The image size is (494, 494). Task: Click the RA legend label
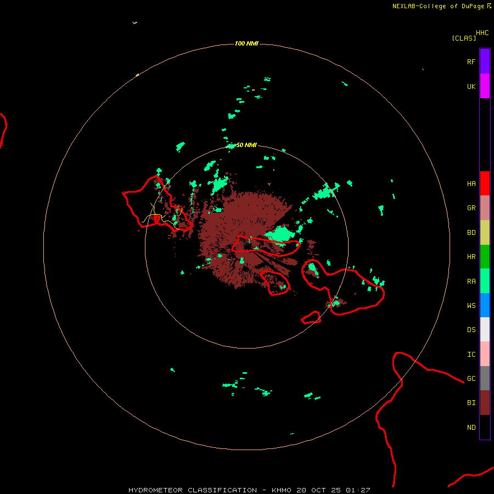pos(471,282)
